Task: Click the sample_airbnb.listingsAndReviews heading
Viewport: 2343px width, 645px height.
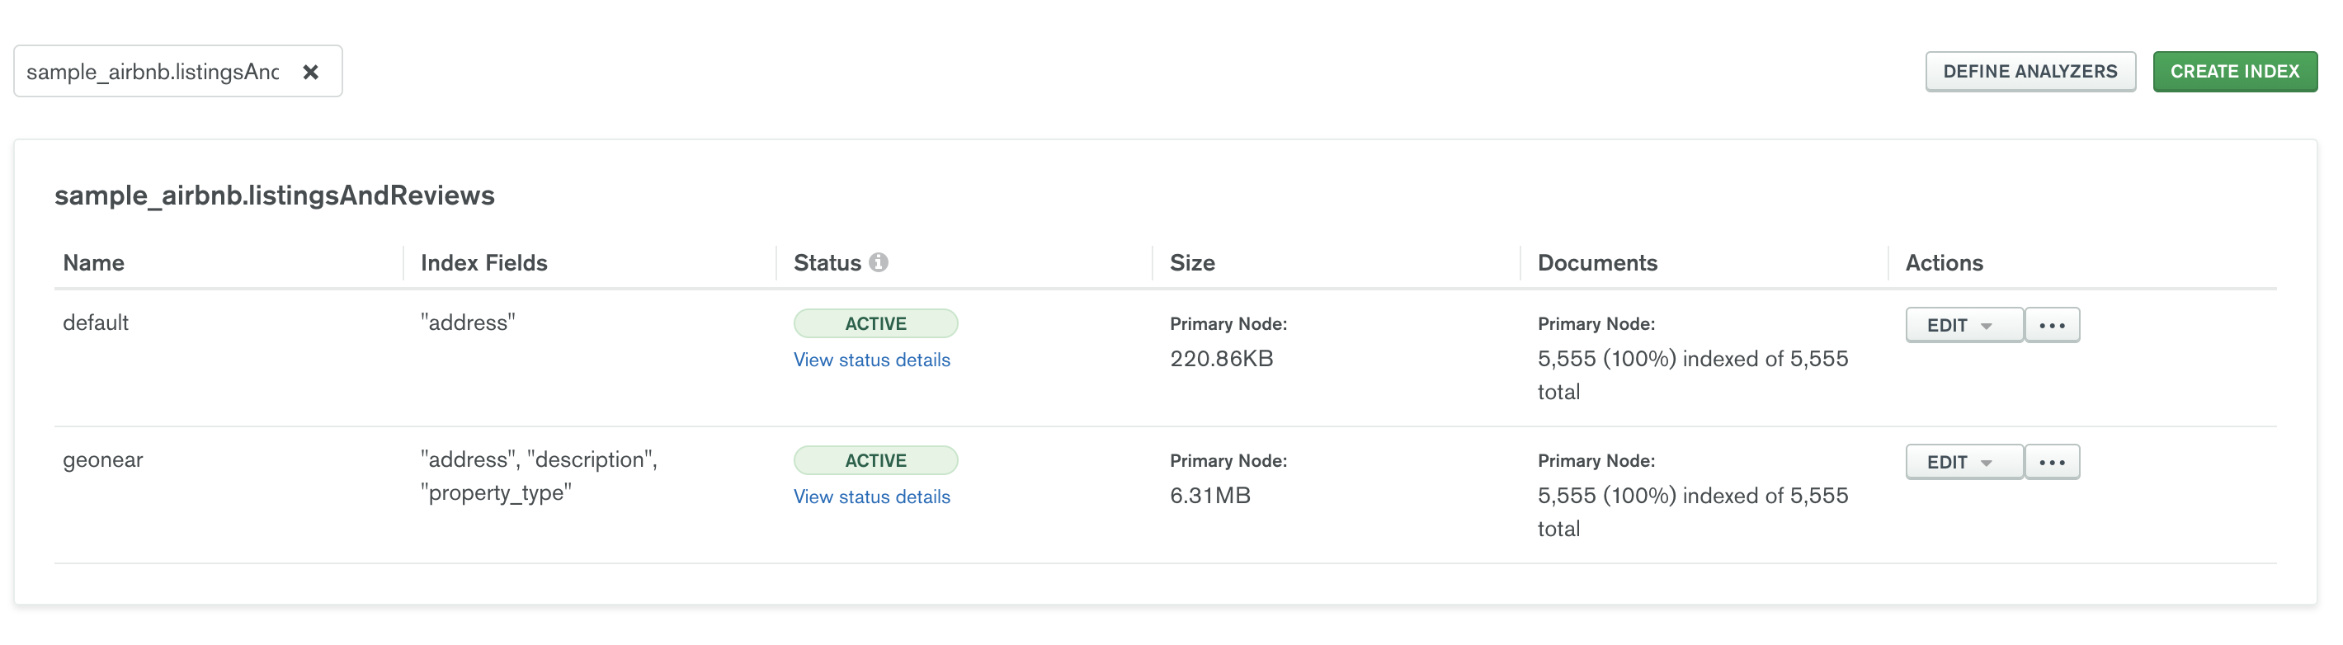Action: click(x=275, y=195)
